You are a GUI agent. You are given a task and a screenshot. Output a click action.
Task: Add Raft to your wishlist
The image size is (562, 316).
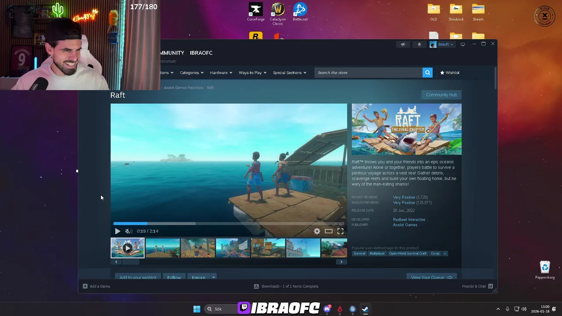click(138, 277)
